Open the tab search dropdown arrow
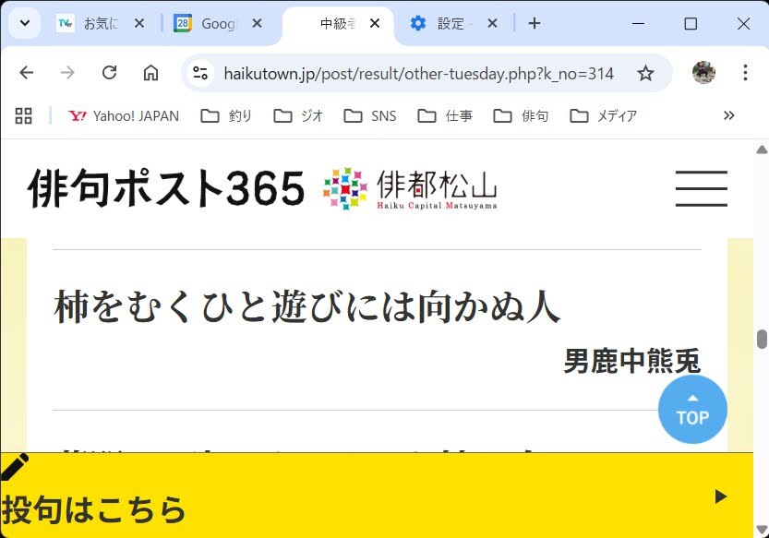The image size is (769, 538). click(x=25, y=23)
